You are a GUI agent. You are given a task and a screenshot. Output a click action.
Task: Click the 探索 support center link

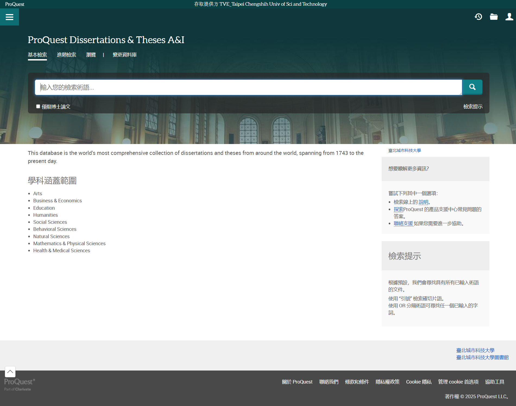pyautogui.click(x=398, y=209)
